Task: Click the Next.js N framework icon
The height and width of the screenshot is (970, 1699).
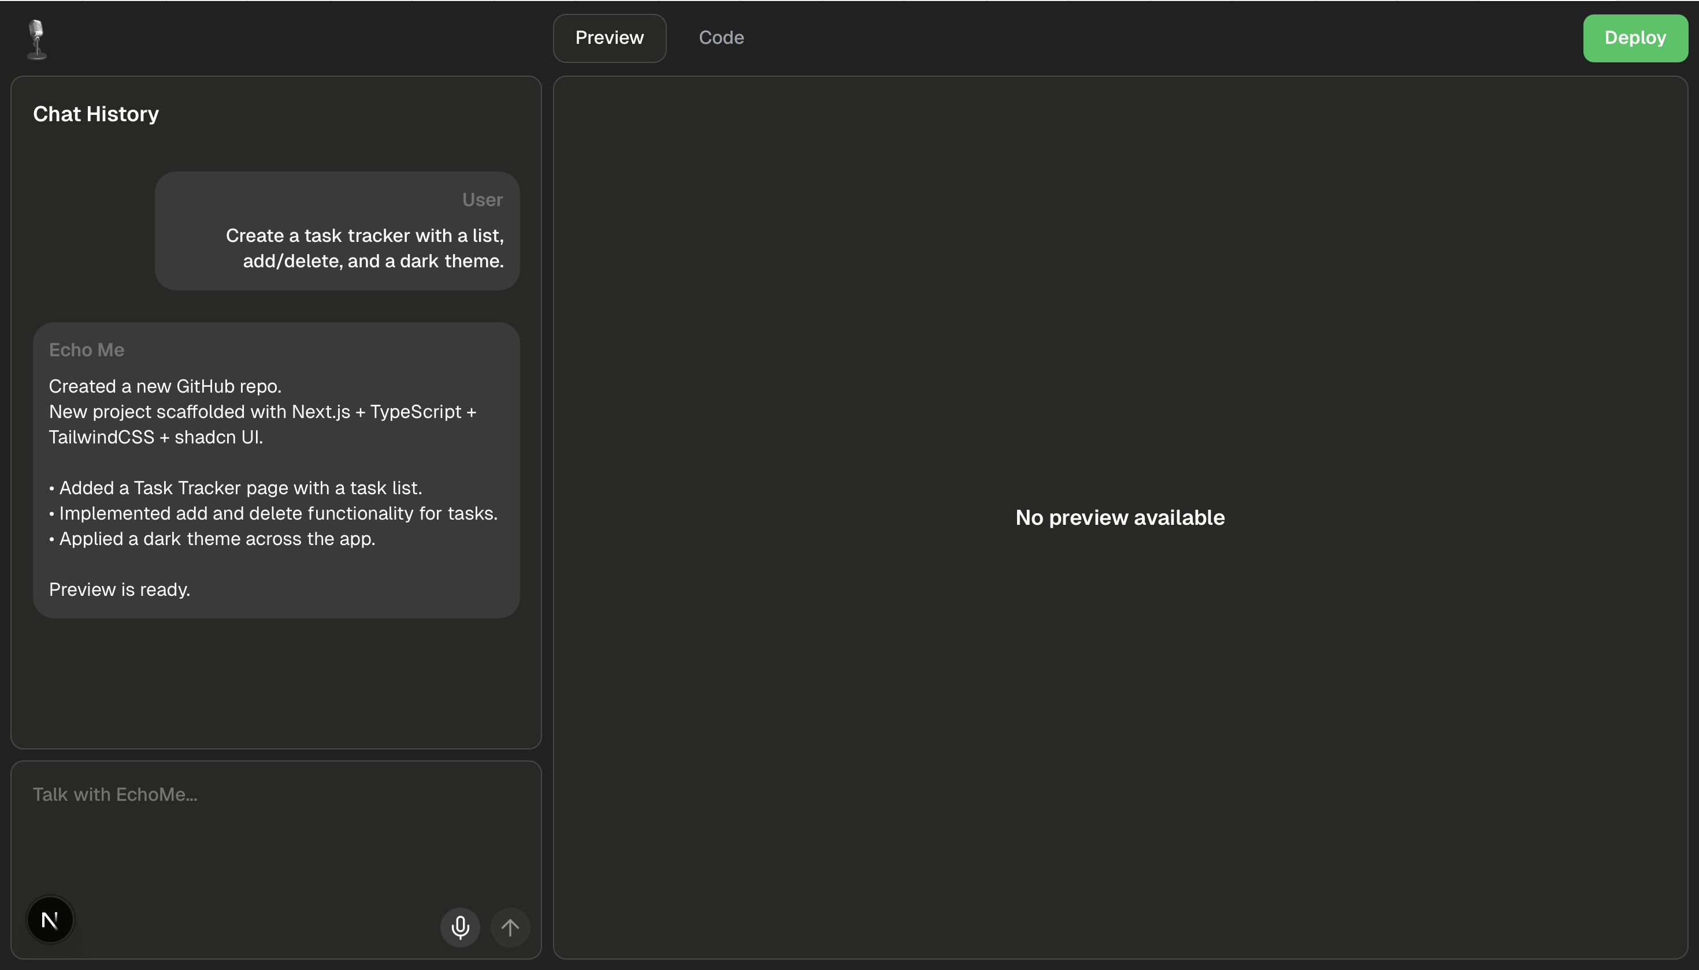Action: coord(50,920)
